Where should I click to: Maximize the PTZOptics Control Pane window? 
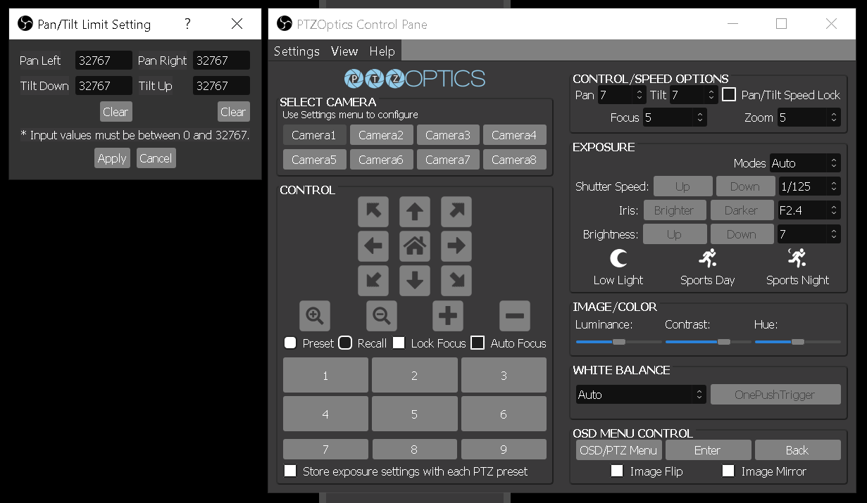pos(781,24)
